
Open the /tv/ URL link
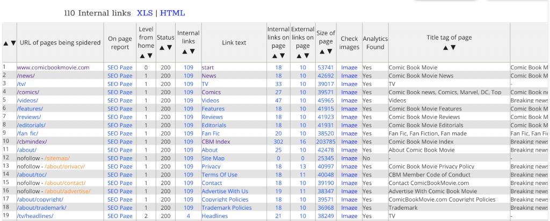(21, 84)
